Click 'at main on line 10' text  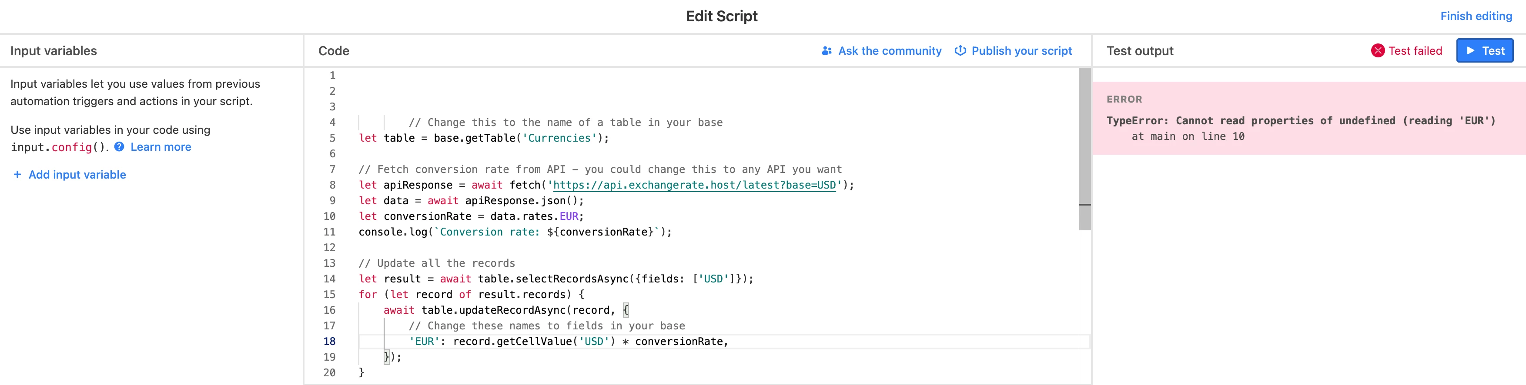click(x=1188, y=136)
